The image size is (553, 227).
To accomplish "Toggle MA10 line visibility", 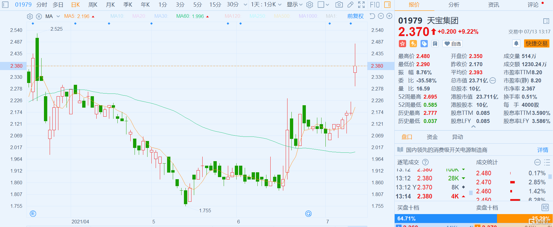I will (x=117, y=16).
